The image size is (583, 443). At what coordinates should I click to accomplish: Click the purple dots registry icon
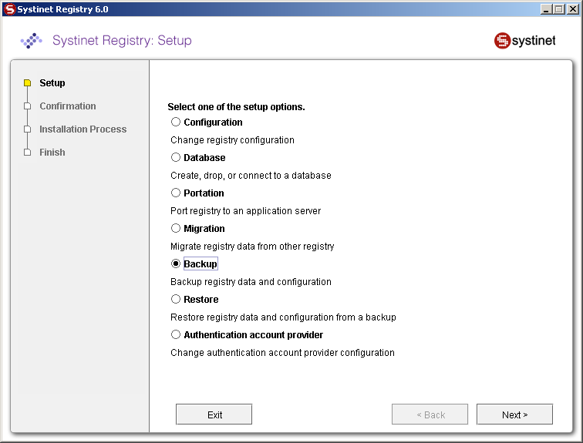(x=31, y=41)
